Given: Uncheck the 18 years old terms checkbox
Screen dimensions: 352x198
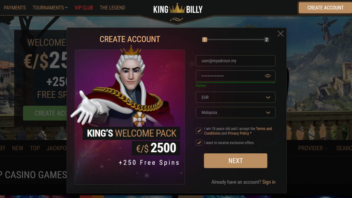Looking at the screenshot, I should pos(199,131).
